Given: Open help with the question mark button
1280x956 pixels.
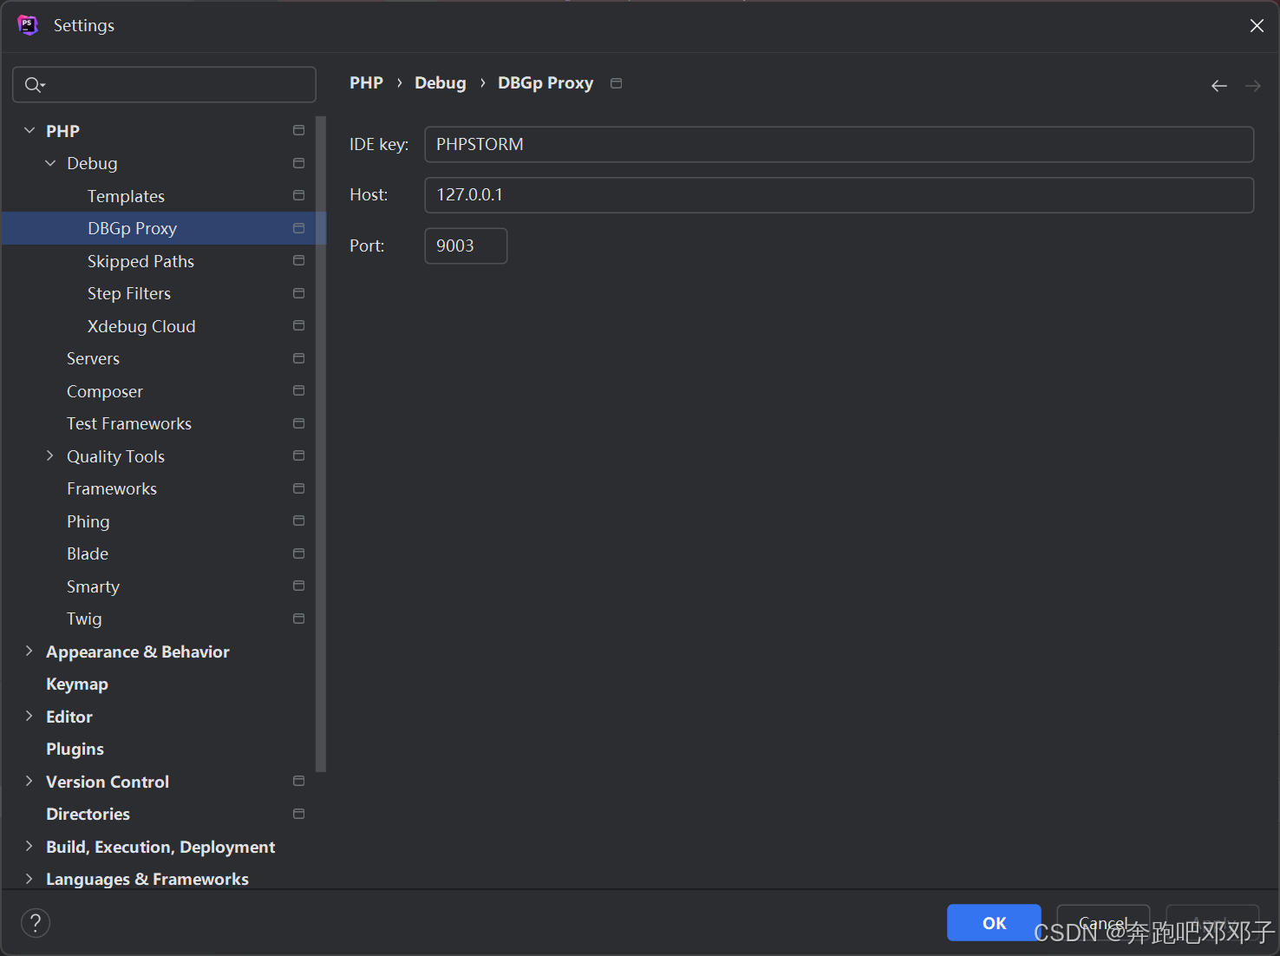Looking at the screenshot, I should (x=36, y=923).
